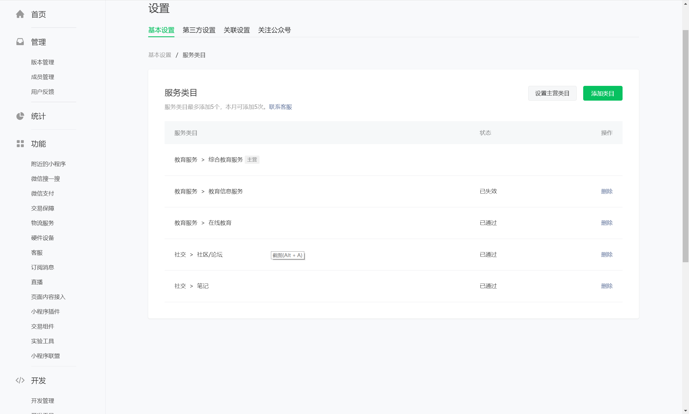Click the page scrollbar down arrow

(x=685, y=411)
